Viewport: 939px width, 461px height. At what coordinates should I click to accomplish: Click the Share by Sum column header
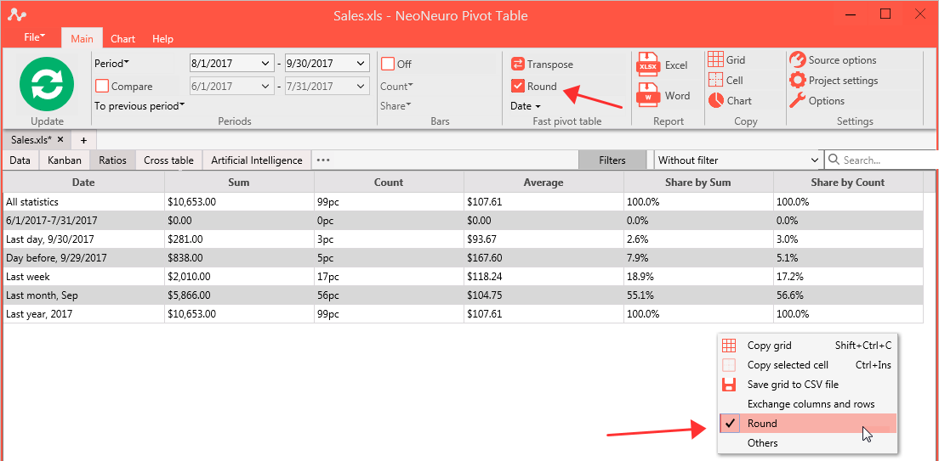[698, 183]
